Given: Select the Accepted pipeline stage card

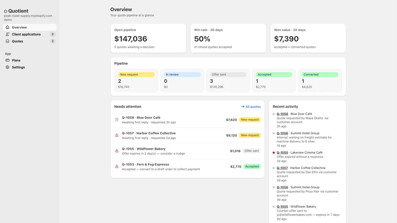Looking at the screenshot, I should (x=274, y=80).
